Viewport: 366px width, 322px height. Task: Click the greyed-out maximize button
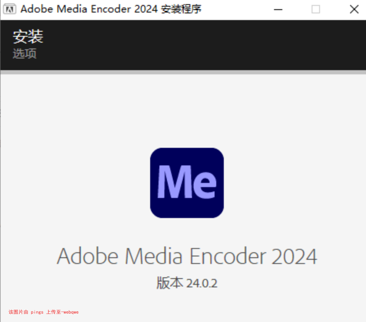coord(316,9)
